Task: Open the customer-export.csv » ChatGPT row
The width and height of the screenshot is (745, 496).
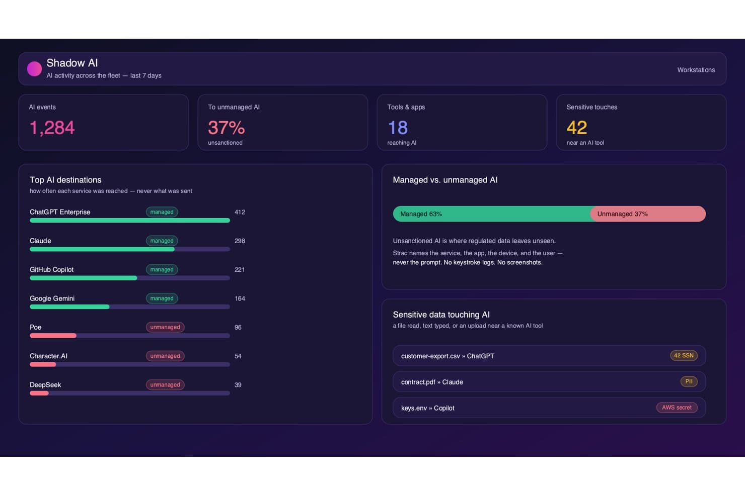Action: 549,356
